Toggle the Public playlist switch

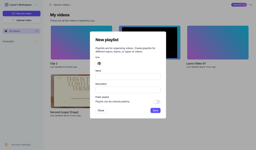tap(156, 102)
